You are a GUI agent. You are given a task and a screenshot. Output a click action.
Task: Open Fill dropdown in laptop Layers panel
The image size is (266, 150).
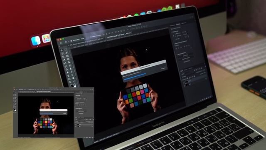click(x=204, y=73)
